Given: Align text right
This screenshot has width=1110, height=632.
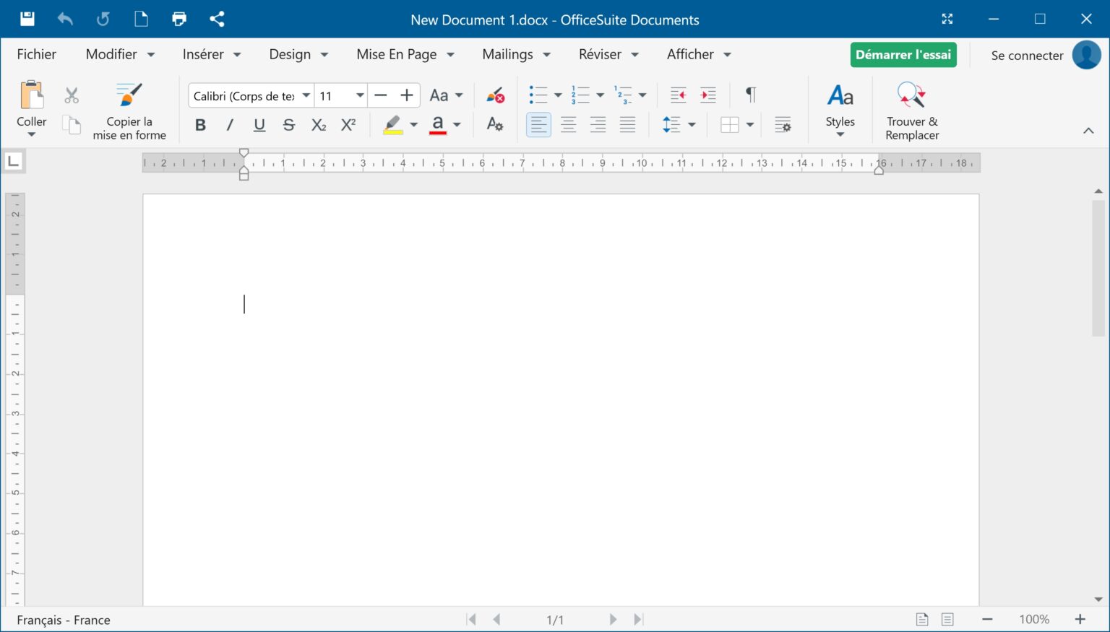Looking at the screenshot, I should (x=598, y=125).
